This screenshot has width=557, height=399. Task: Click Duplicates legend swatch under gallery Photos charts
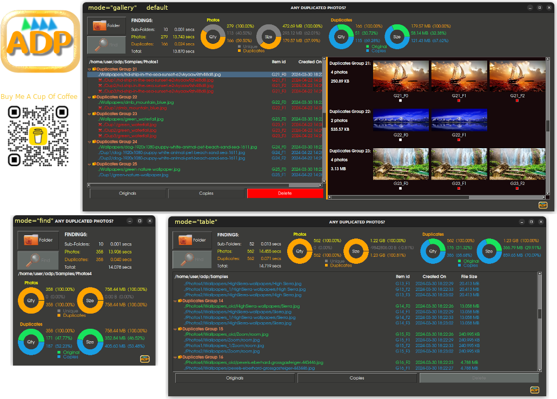tap(239, 51)
